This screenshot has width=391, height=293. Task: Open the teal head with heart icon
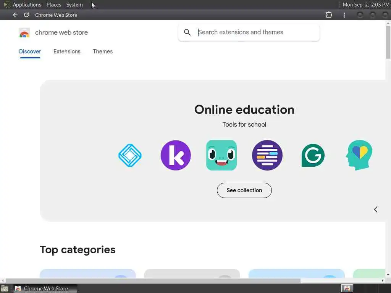pyautogui.click(x=359, y=155)
